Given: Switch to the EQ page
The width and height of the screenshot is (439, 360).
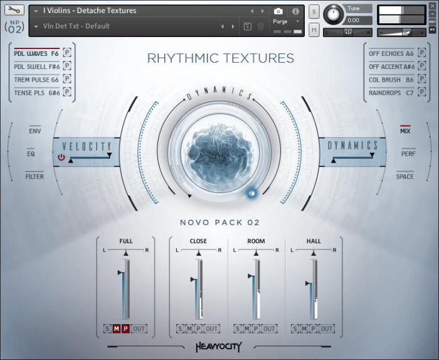Looking at the screenshot, I should tap(31, 154).
